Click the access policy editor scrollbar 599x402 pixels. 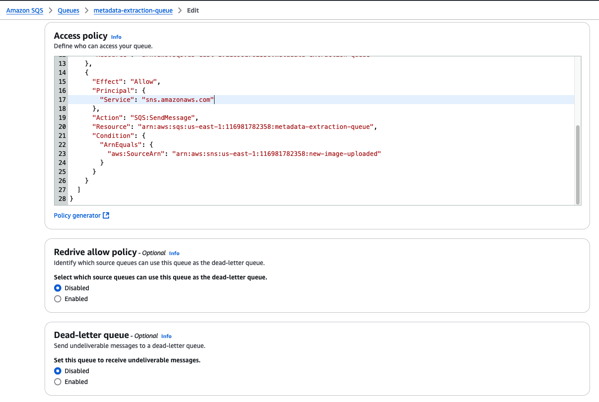[578, 164]
